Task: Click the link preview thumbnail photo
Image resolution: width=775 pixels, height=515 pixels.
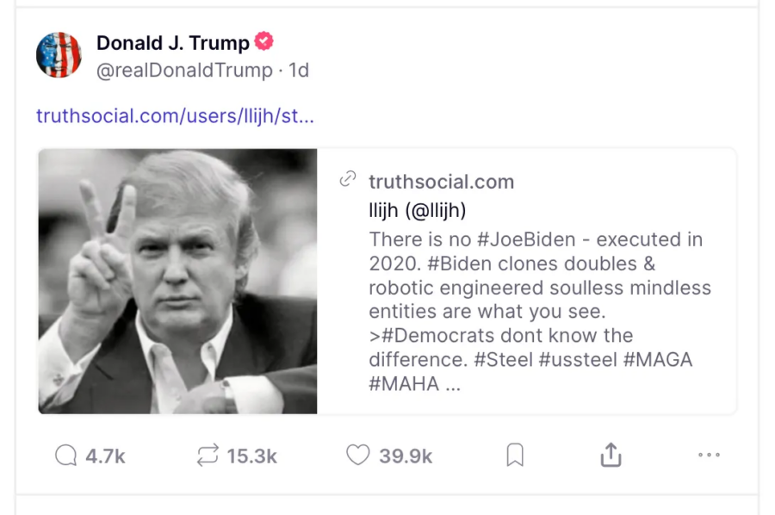Action: tap(178, 281)
